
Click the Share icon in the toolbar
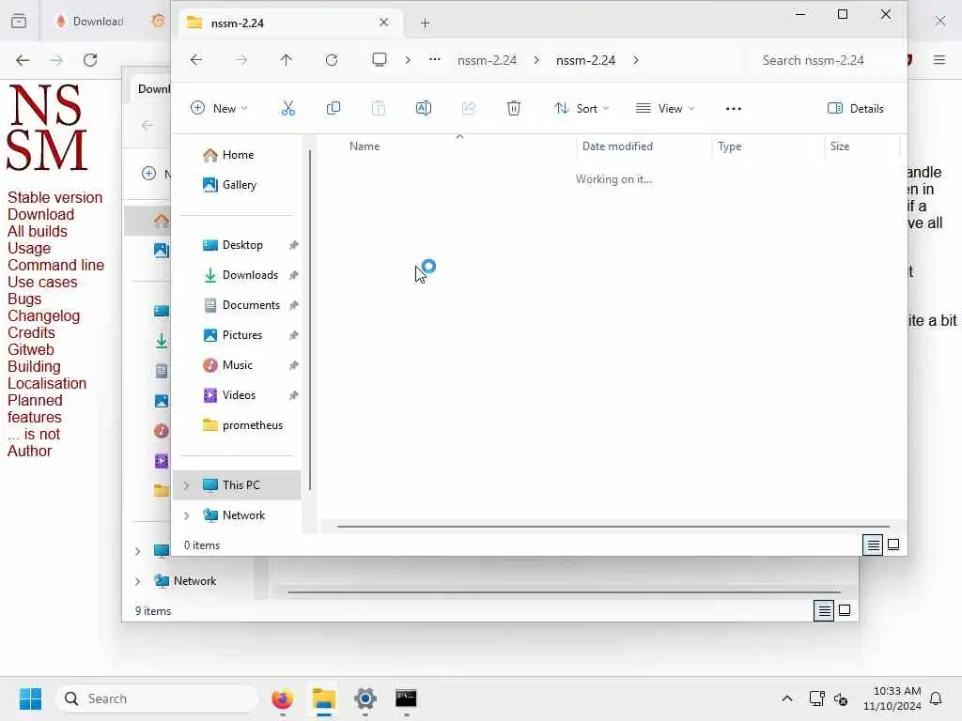point(469,109)
